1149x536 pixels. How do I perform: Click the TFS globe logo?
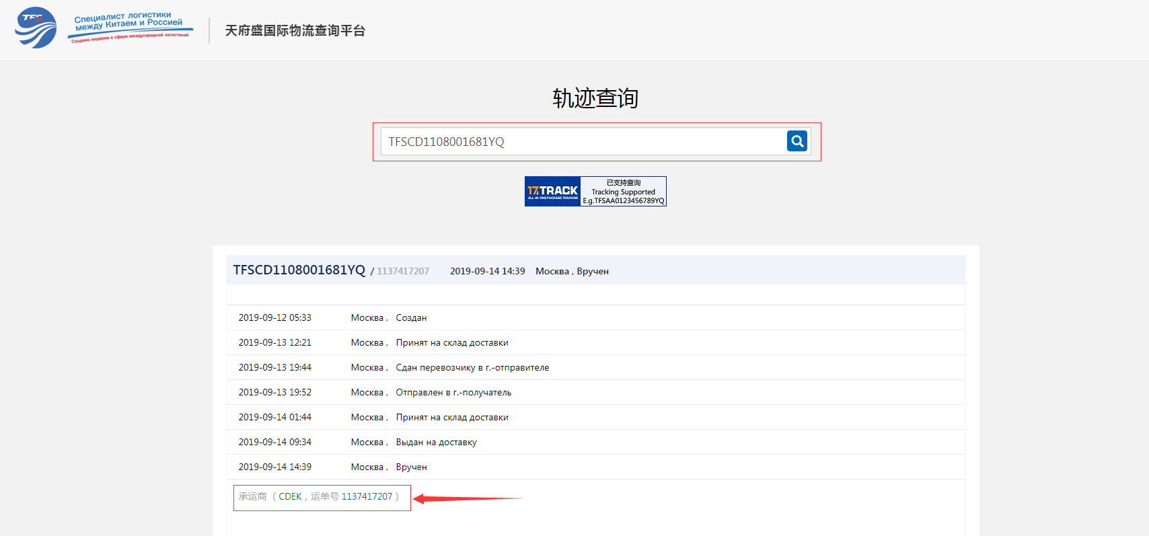pos(36,28)
